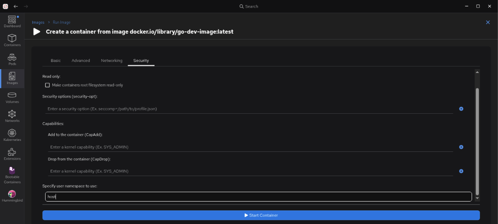Follow the Images breadcrumb link
498x224 pixels.
point(38,22)
